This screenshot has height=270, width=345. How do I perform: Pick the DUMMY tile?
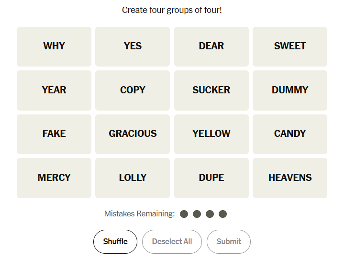pyautogui.click(x=289, y=90)
